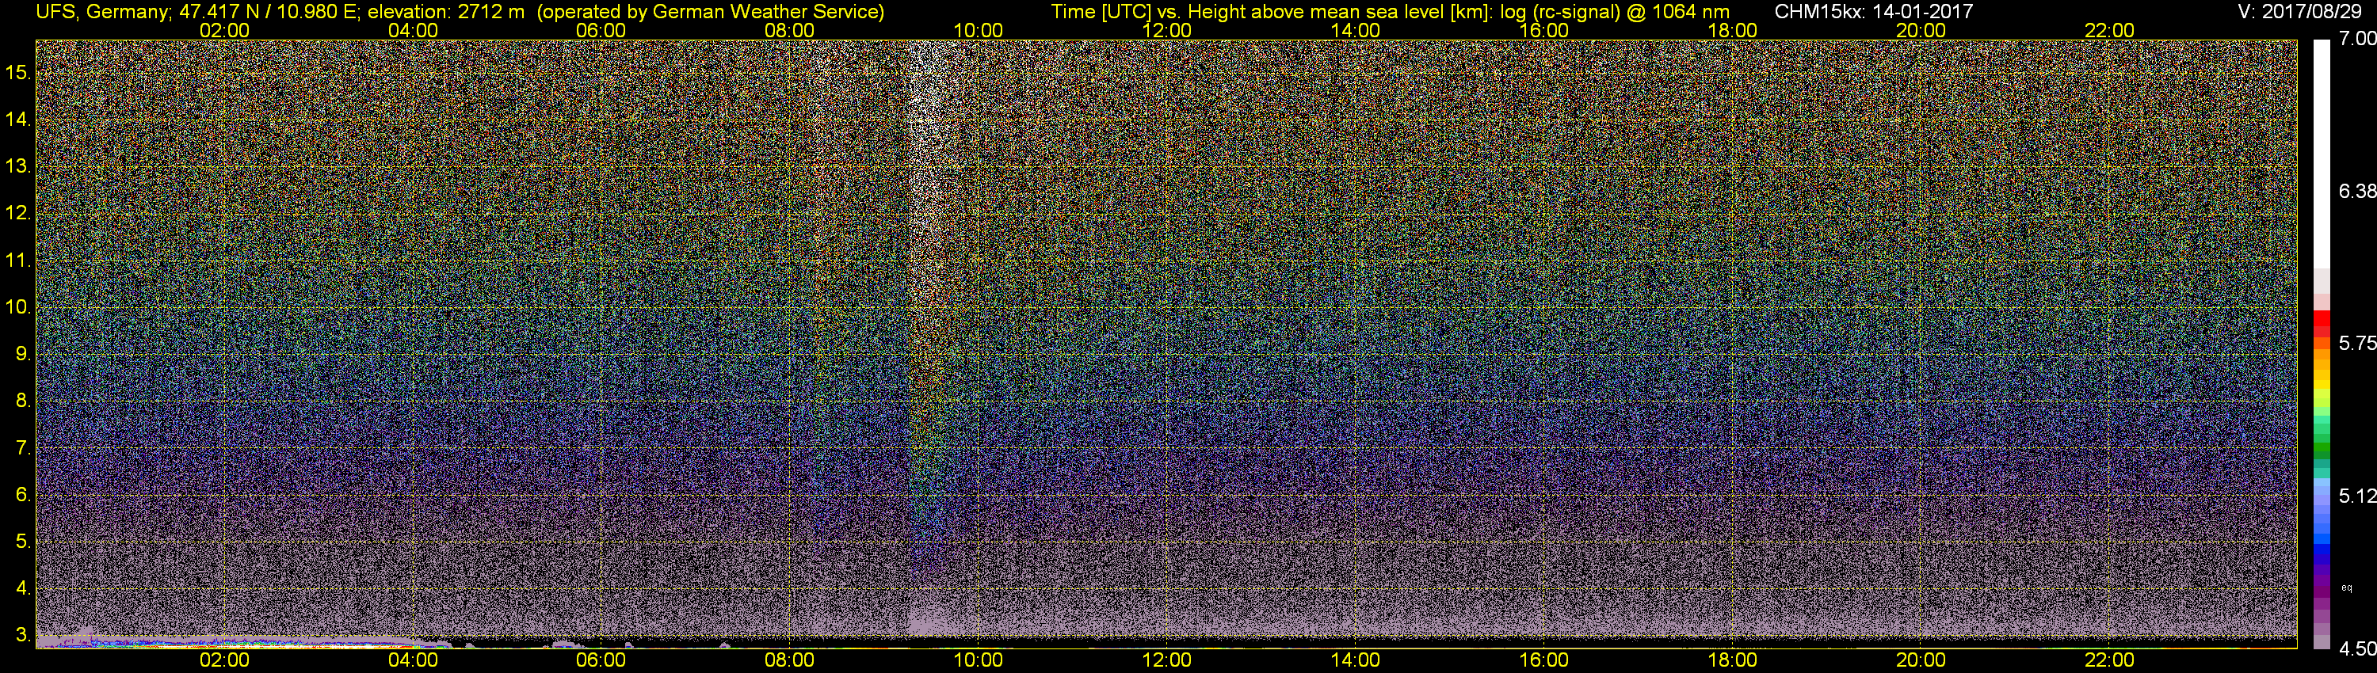Click the 18:00 label on bottom time axis

(x=1732, y=660)
